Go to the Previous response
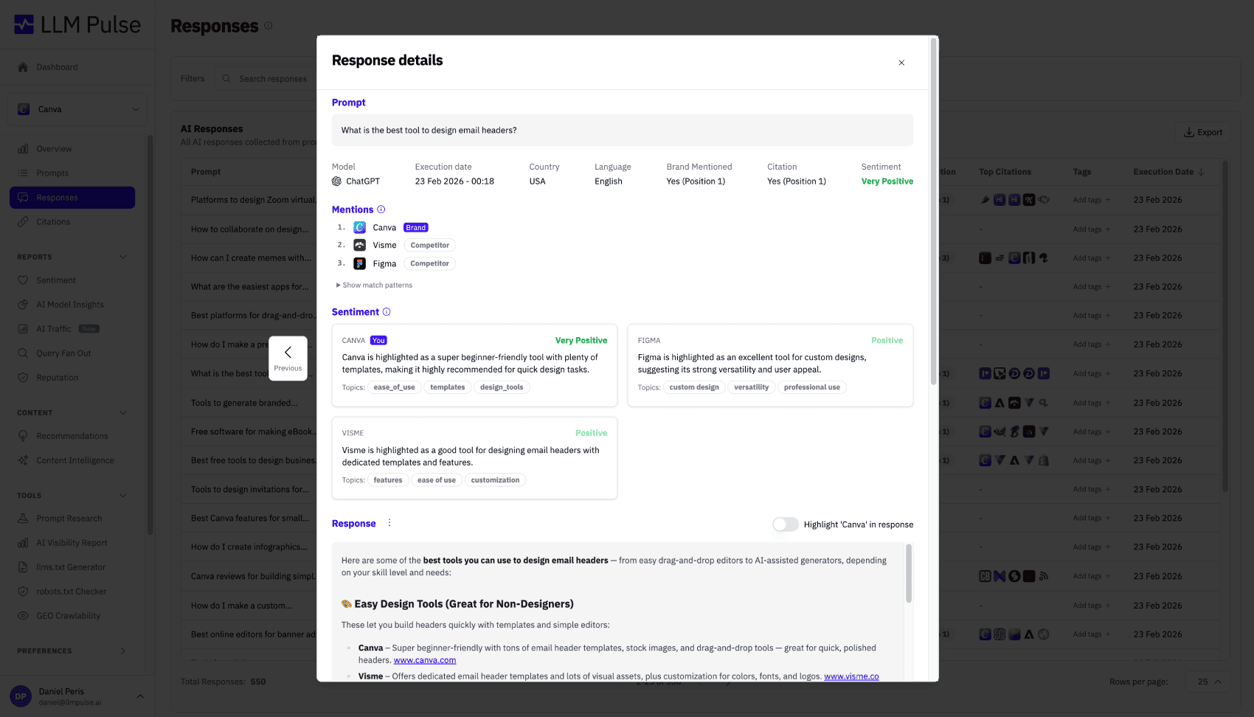The image size is (1254, 717). coord(288,358)
